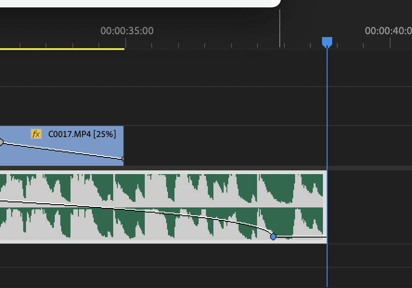412x288 pixels.
Task: Select the gray keyframe at video clip start
Action: pos(1,142)
